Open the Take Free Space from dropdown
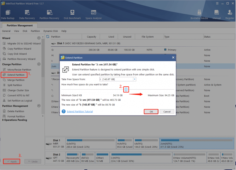Image resolution: width=236 pixels, height=170 pixels. click(118, 79)
